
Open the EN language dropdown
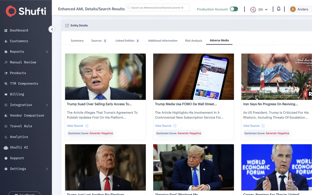coord(263,9)
